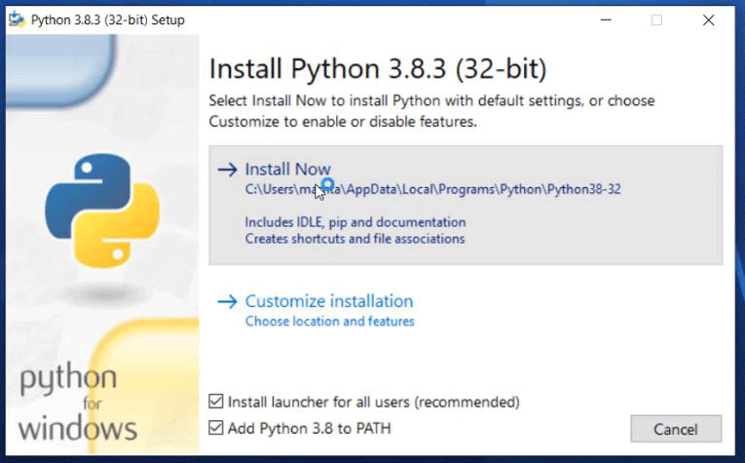The image size is (745, 463).
Task: Click the Install Now option
Action: (x=466, y=205)
